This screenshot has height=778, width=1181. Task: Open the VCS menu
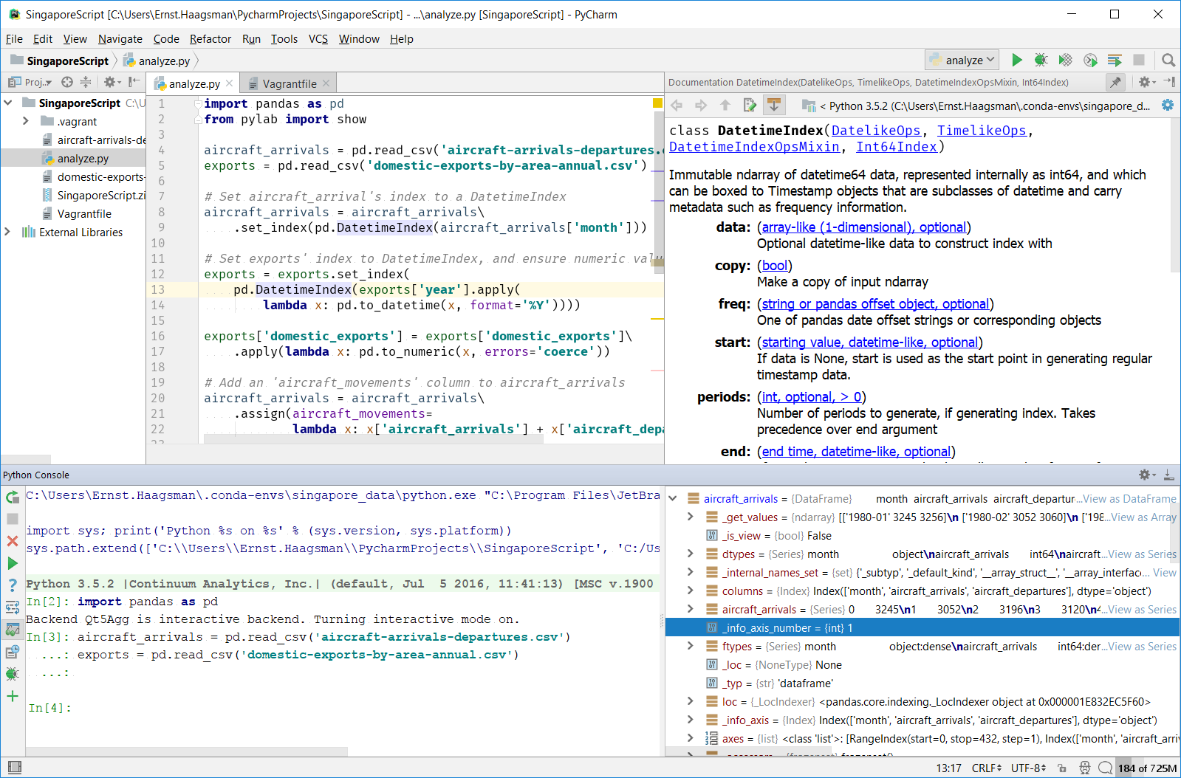pos(318,39)
